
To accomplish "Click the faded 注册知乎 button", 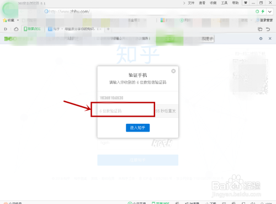I will tap(138, 160).
